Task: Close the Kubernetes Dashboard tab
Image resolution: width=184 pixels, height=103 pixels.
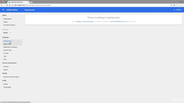Action: [28, 2]
